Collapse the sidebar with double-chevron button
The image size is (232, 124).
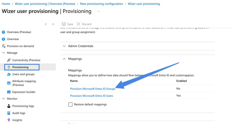pyautogui.click(x=53, y=24)
